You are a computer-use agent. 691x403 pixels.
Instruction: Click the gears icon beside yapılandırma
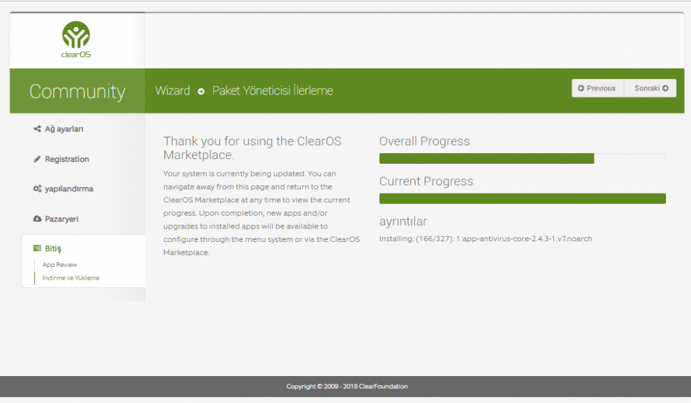point(37,189)
